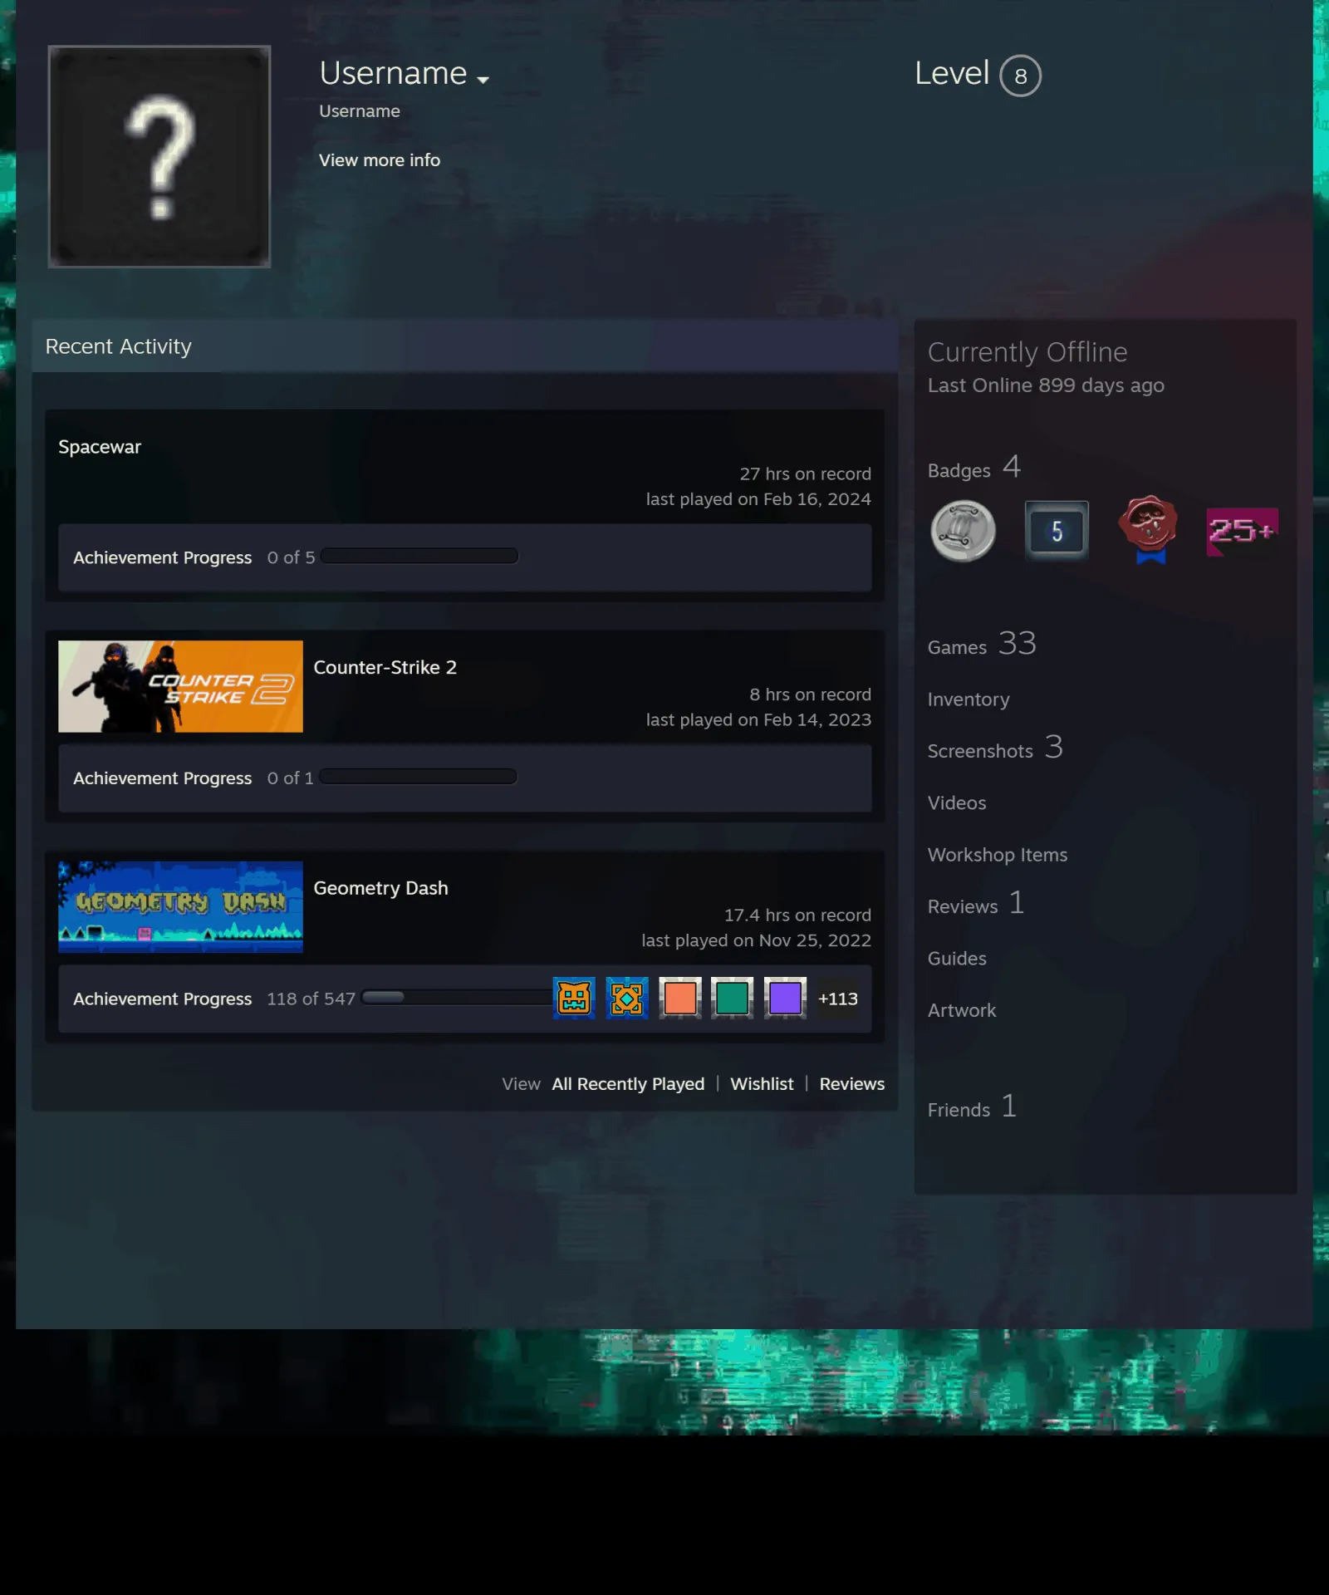The width and height of the screenshot is (1329, 1595).
Task: Open the Counter-Strike 2 title link
Action: pos(385,667)
